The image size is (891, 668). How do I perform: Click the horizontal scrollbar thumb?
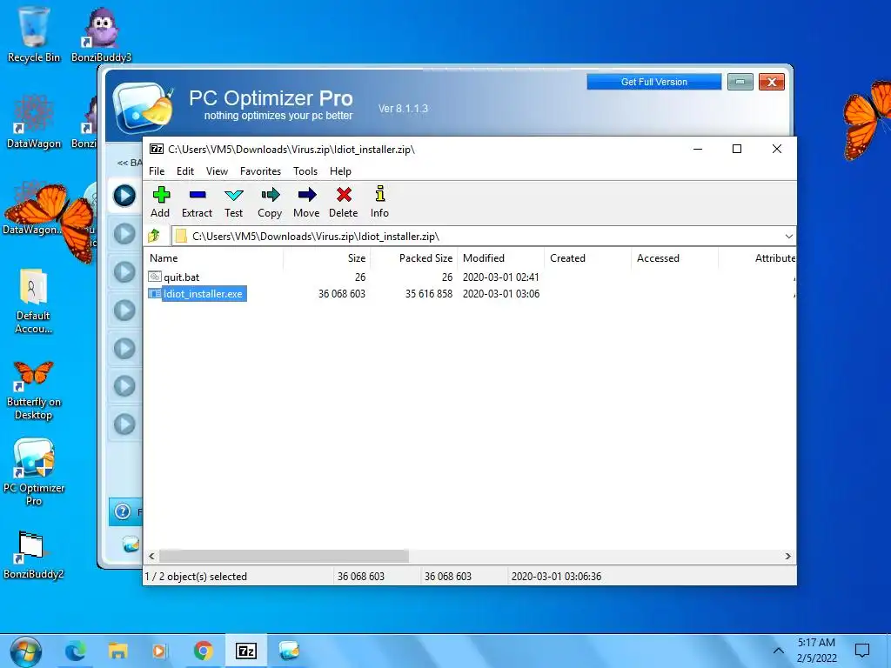(x=284, y=556)
